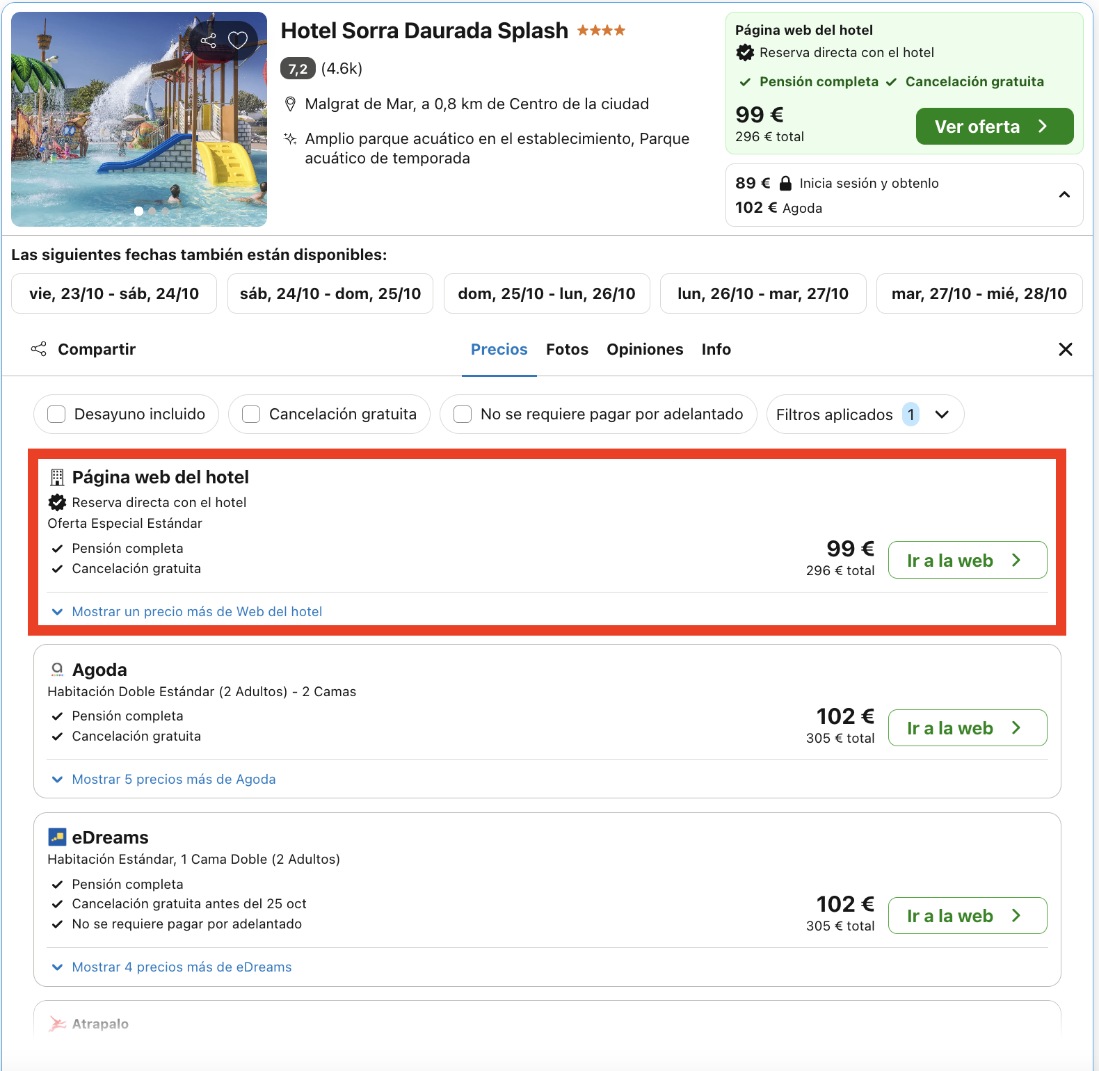The height and width of the screenshot is (1071, 1099).
Task: Click the padlock icon by Inicia sesión
Action: (x=785, y=183)
